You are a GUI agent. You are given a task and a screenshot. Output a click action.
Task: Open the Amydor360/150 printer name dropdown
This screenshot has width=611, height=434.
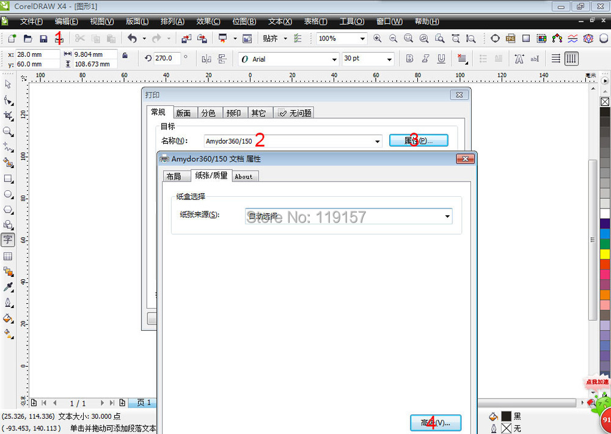[x=378, y=141]
